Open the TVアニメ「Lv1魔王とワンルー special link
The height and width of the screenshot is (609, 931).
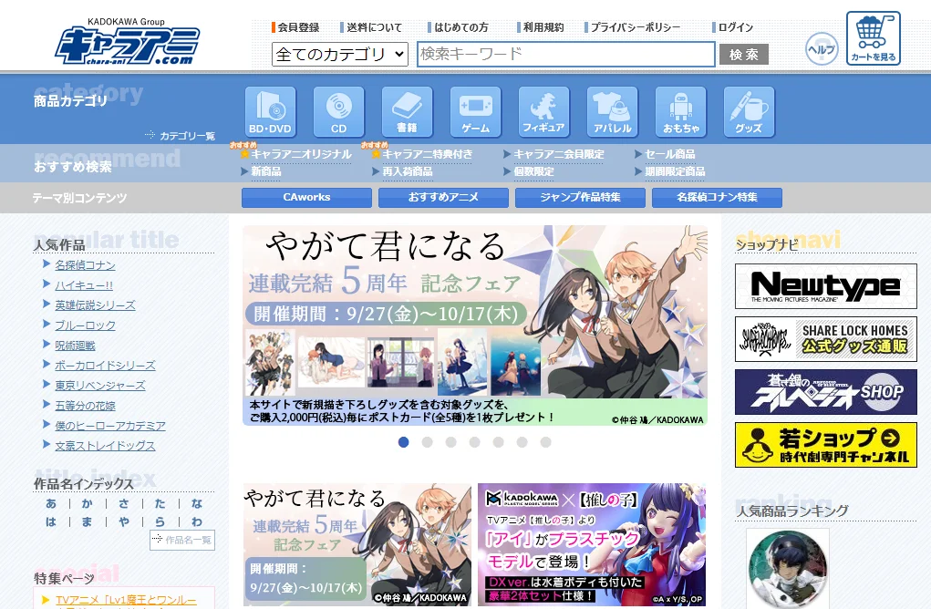[126, 601]
